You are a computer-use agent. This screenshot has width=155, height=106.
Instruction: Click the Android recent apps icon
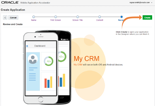(62, 98)
